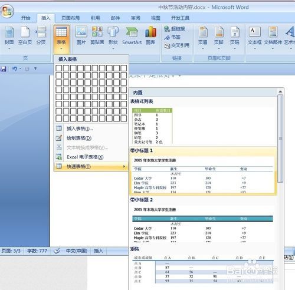Select the 带小标题 2 quick table

(x=203, y=220)
